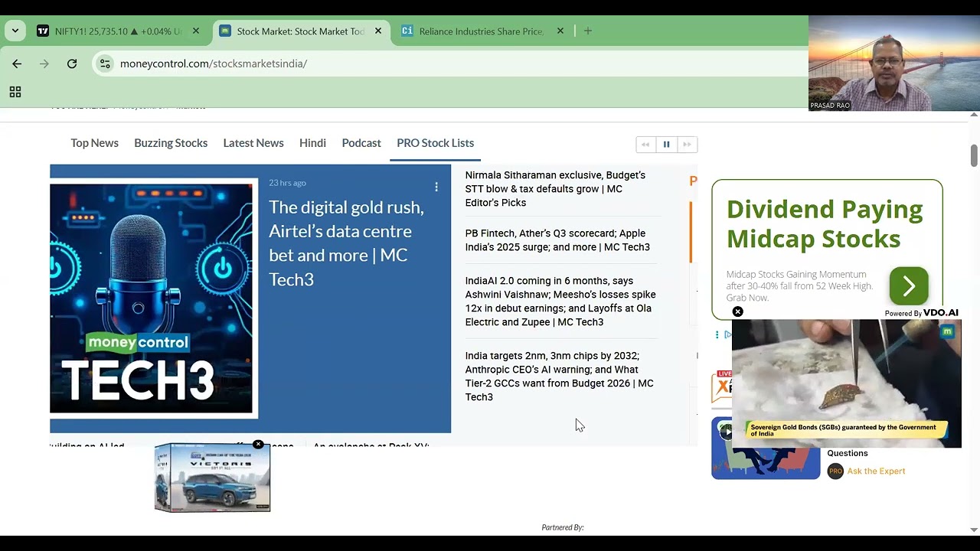Close the NIFTY1! browser tab
This screenshot has width=980, height=551.
196,31
